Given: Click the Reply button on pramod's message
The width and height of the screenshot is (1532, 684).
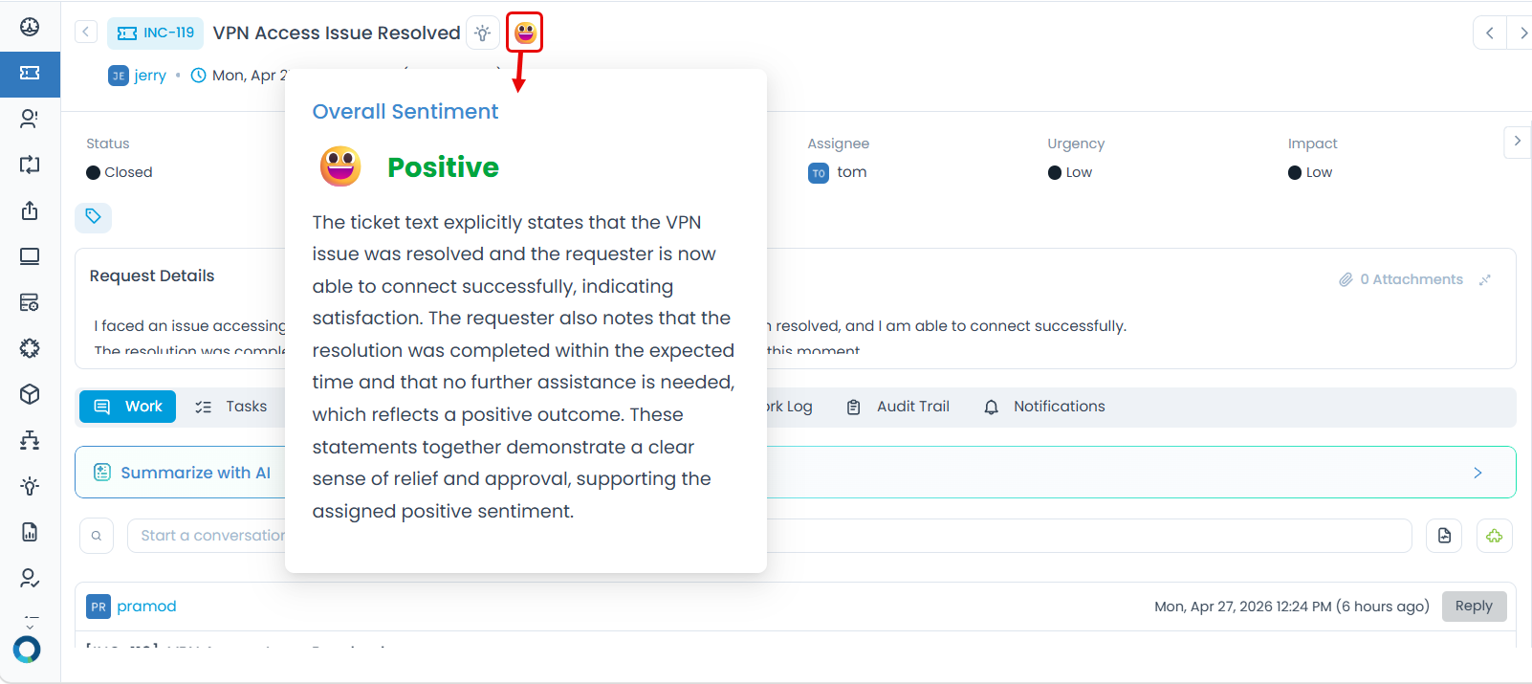Looking at the screenshot, I should tap(1474, 607).
